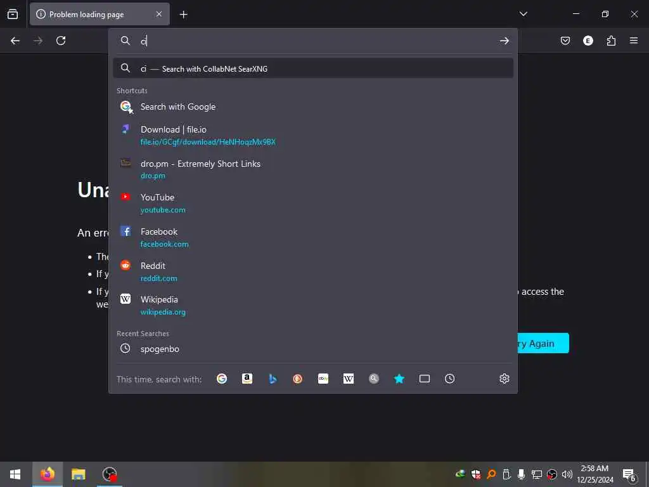Open the YouTube shortcut entry

[313, 204]
